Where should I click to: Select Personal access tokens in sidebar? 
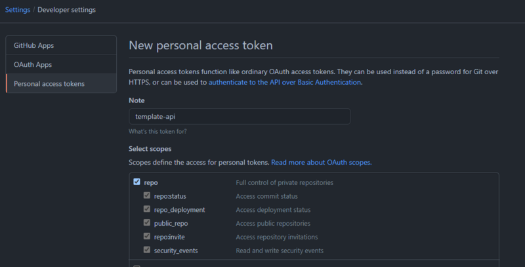[49, 84]
